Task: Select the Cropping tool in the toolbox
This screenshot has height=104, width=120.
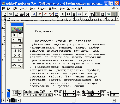Action: [x=20, y=40]
